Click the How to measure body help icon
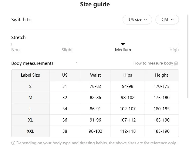Viewport: 189px width, 146px height. point(176,63)
